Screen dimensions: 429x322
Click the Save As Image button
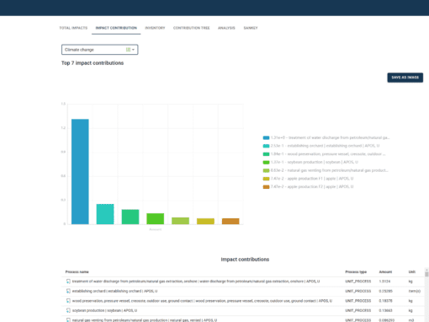coord(405,78)
